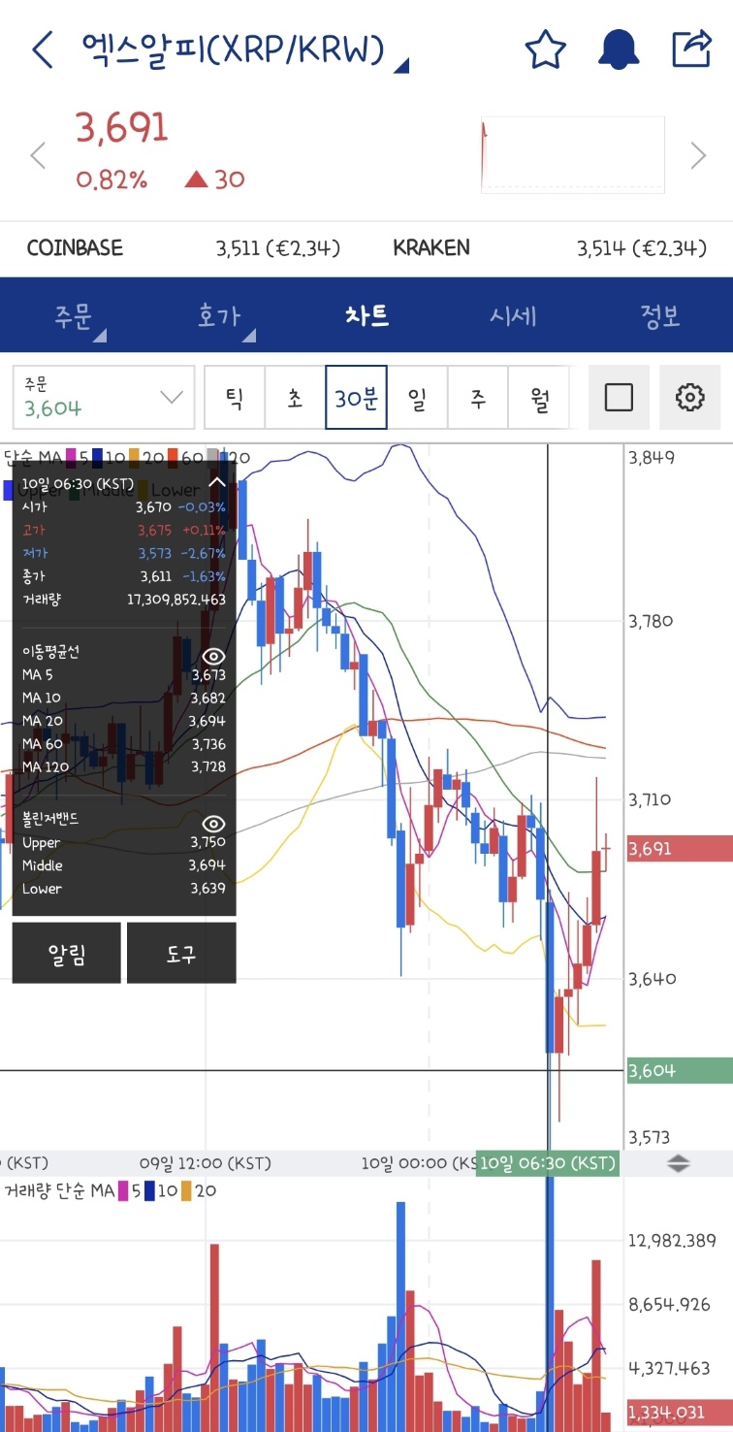Tap the 도구 button
Screen dimensions: 733x1432
(x=181, y=953)
